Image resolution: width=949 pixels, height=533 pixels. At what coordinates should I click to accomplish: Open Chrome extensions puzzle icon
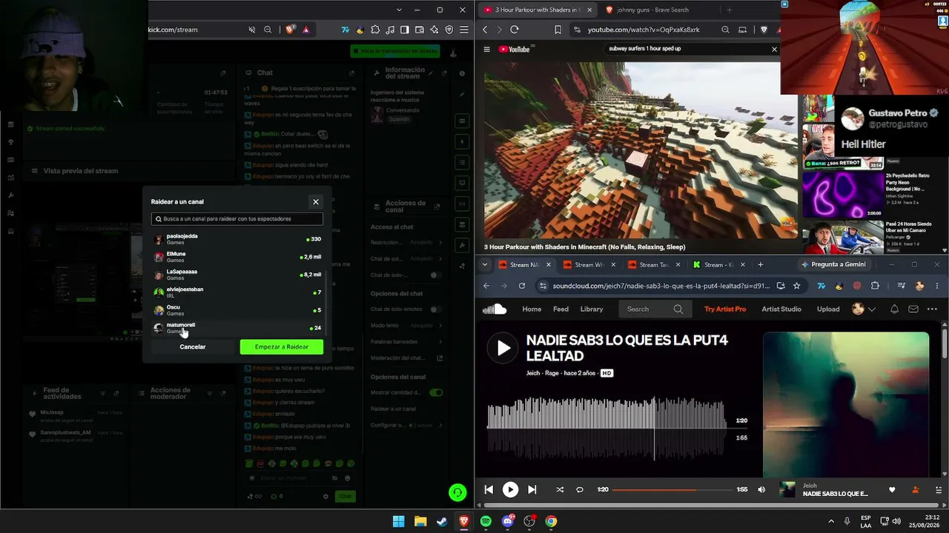[x=875, y=286]
